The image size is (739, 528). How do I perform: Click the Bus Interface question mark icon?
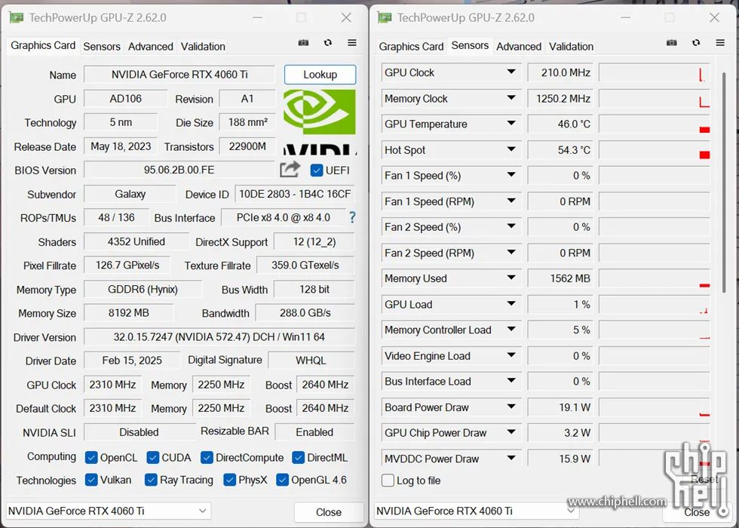(352, 217)
